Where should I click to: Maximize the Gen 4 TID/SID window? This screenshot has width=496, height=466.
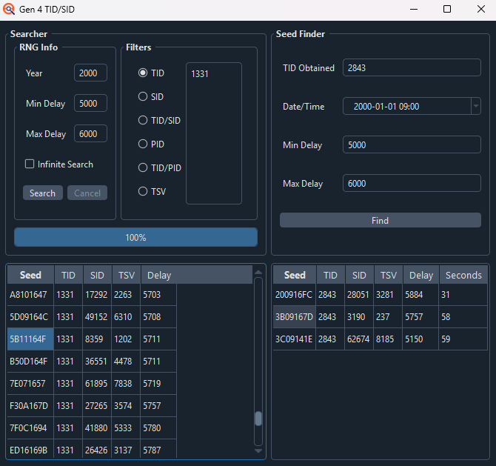(x=447, y=9)
